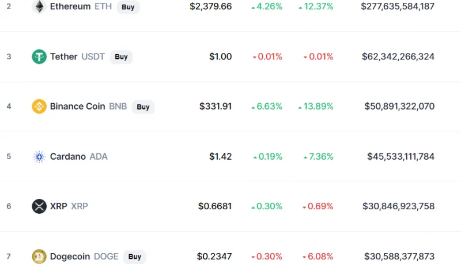Image resolution: width=461 pixels, height=264 pixels.
Task: Click the Dogecoin dog logo icon
Action: [x=39, y=257]
